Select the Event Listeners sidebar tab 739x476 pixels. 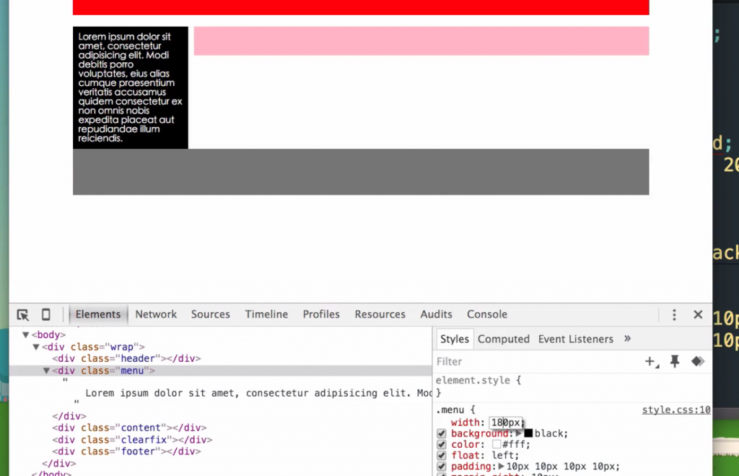pyautogui.click(x=575, y=339)
